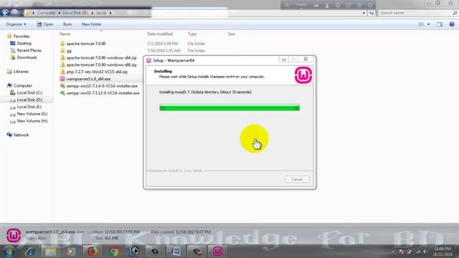Click the Wampserver setup taskbar icon
The height and width of the screenshot is (258, 459).
click(217, 252)
